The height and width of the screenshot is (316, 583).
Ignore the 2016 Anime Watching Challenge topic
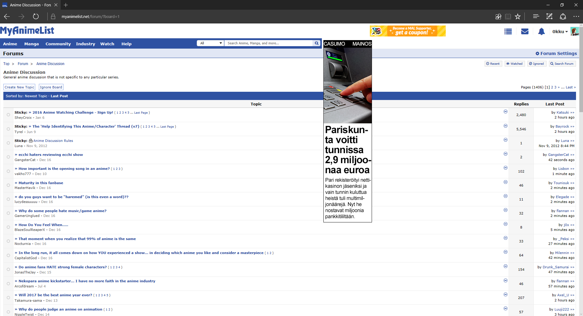click(506, 112)
